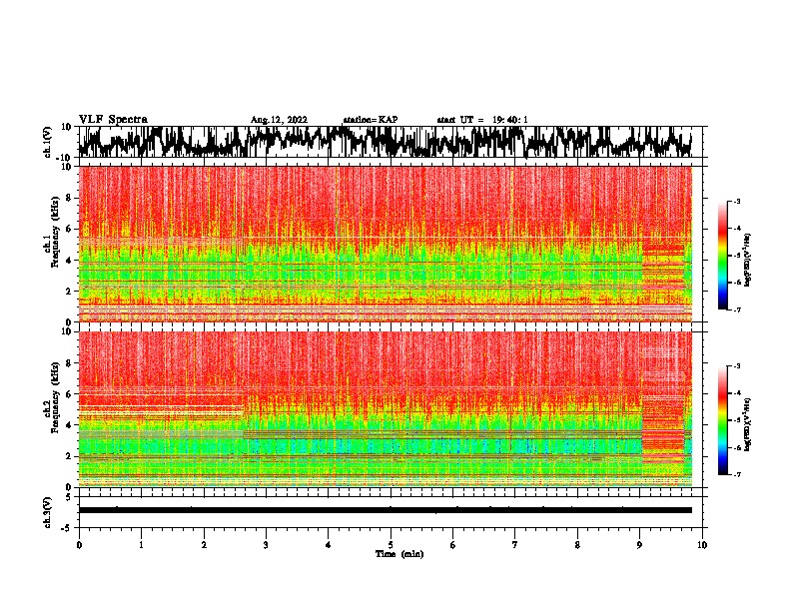Click the "Time (min)" axis label

click(x=399, y=554)
